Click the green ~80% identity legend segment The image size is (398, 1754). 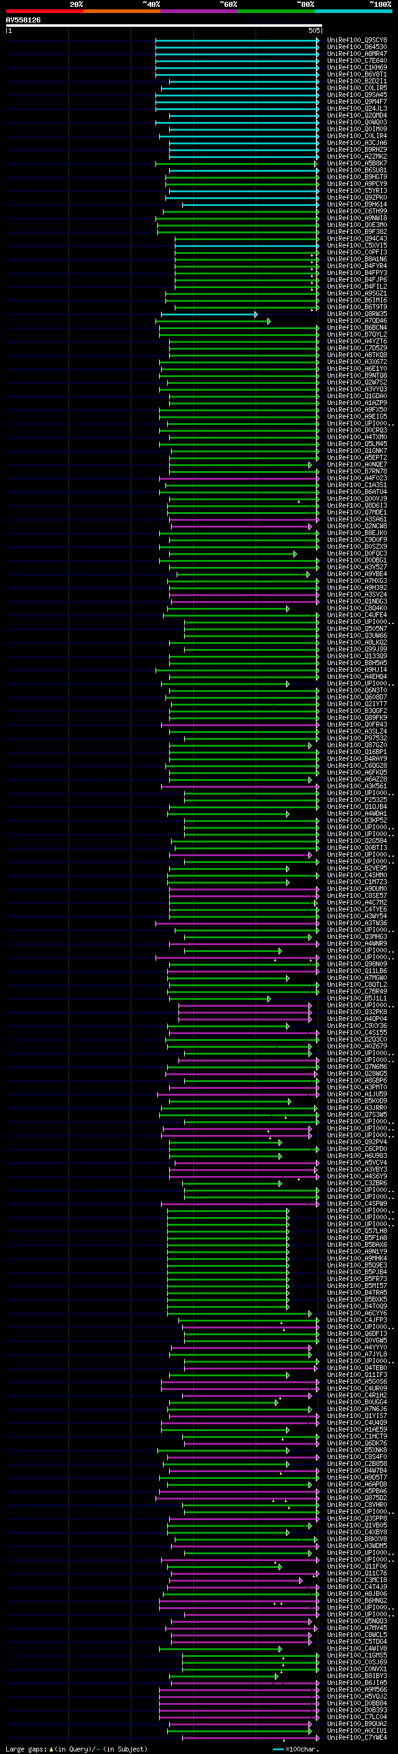pyautogui.click(x=276, y=11)
